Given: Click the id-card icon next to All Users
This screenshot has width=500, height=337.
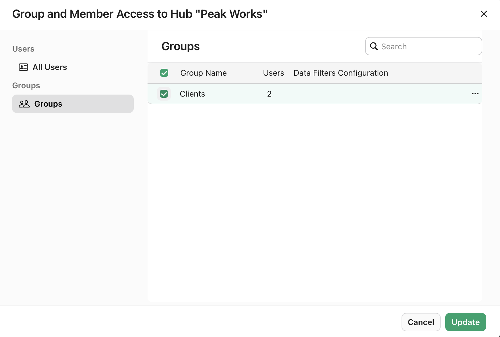Looking at the screenshot, I should tap(24, 67).
